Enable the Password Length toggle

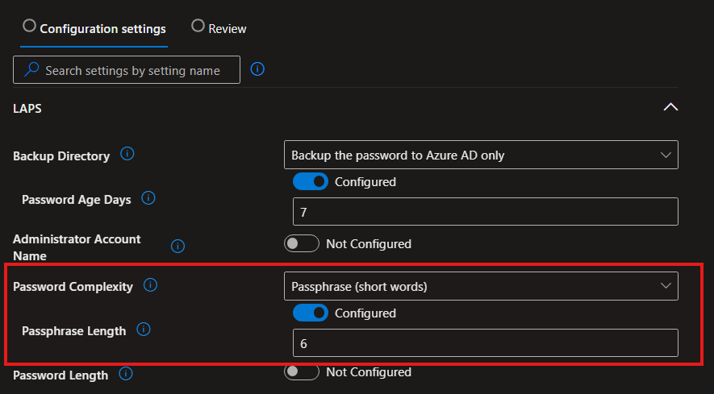point(302,371)
